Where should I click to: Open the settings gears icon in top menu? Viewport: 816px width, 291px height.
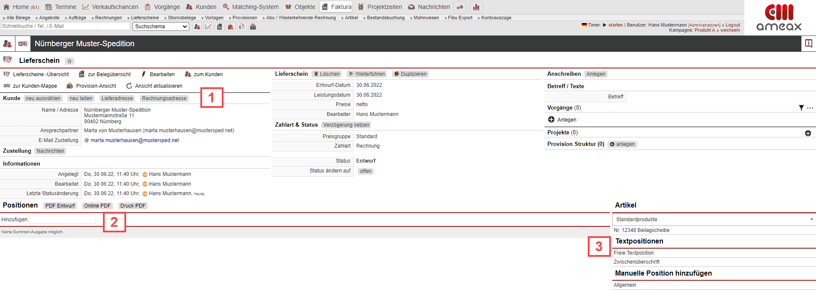pyautogui.click(x=460, y=7)
